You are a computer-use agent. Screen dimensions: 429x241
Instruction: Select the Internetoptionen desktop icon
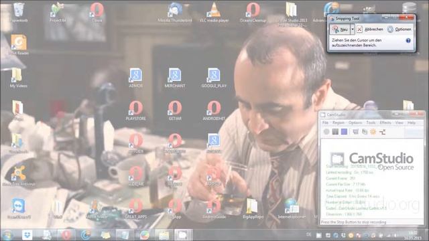(x=292, y=208)
